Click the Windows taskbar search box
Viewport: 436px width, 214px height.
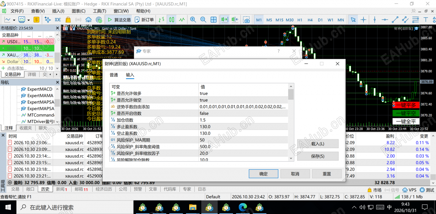click(74, 207)
